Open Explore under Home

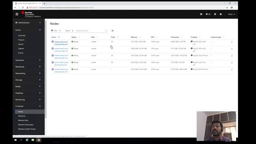click(x=21, y=48)
